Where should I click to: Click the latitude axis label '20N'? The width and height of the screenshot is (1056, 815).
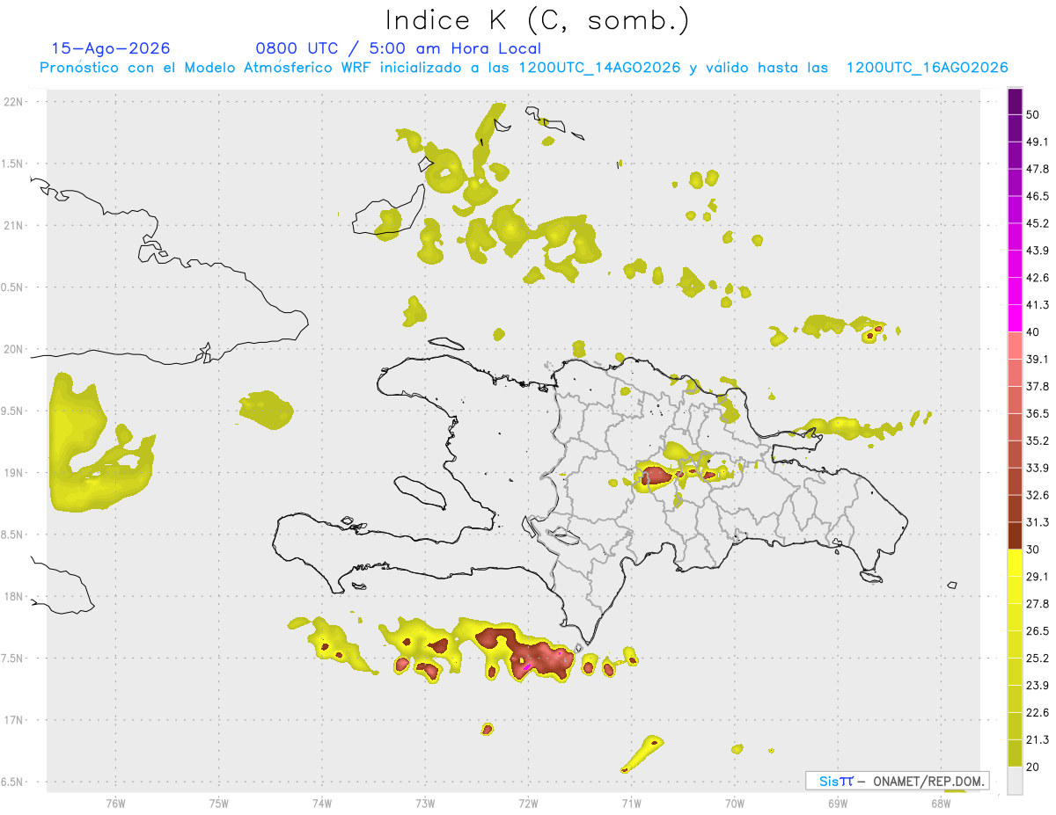15,349
